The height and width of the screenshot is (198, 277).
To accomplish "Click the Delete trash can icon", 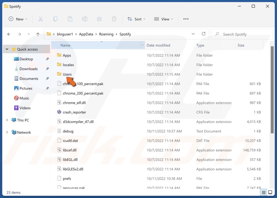I will pos(114,19).
